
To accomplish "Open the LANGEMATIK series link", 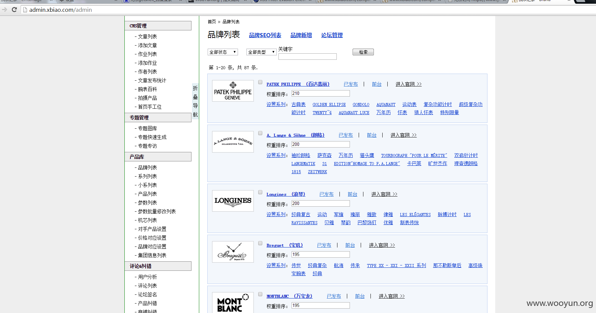I will tap(303, 164).
